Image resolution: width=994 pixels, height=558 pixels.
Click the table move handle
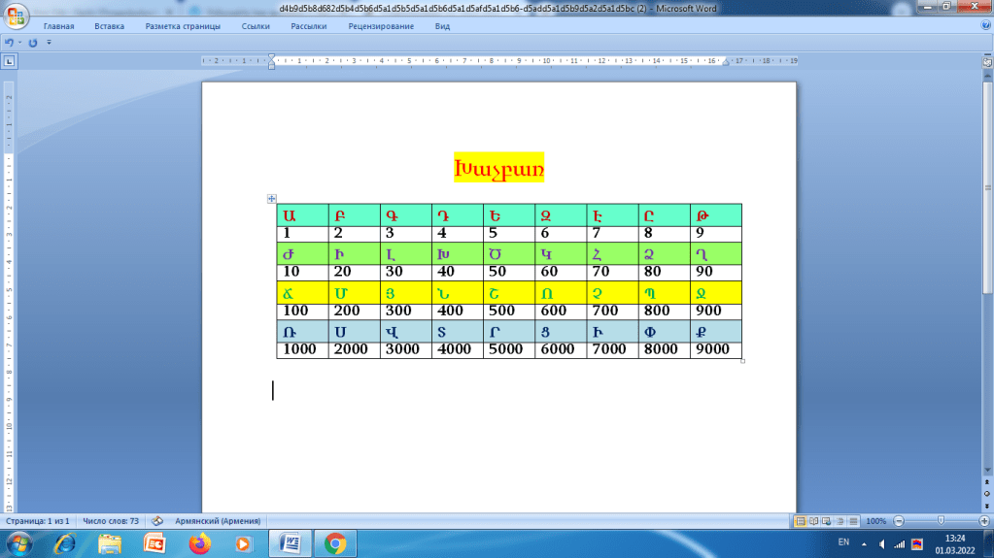tap(271, 199)
